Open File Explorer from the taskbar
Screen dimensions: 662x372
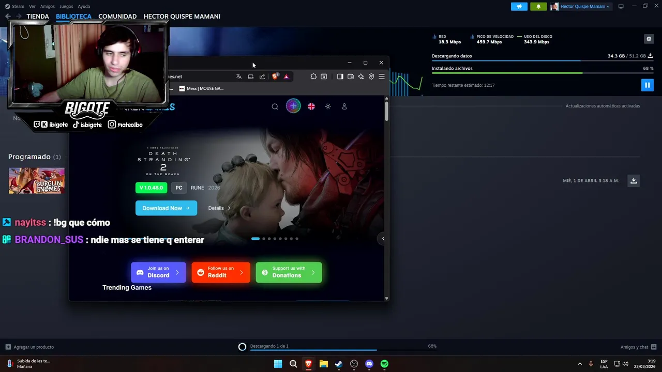[323, 364]
